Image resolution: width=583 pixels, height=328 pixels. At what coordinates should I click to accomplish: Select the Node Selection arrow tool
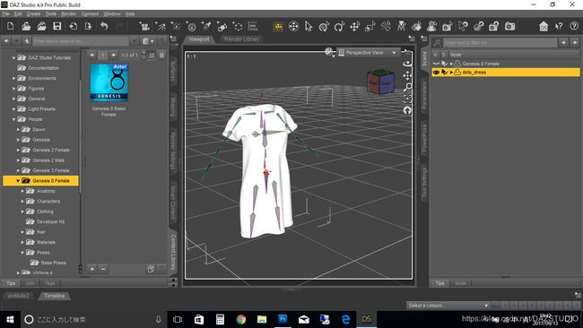point(309,26)
